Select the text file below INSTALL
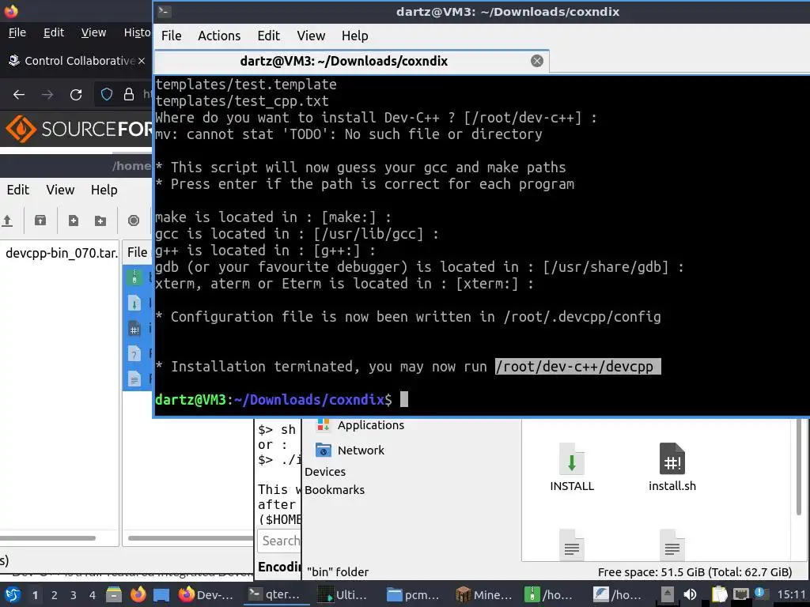This screenshot has width=810, height=607. [x=572, y=545]
